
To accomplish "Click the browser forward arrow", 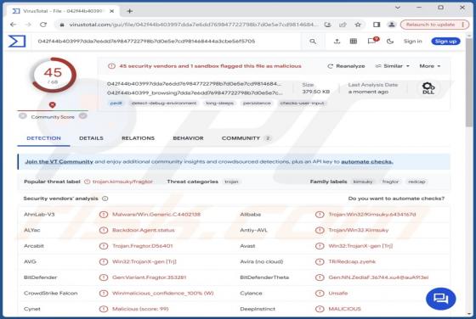I will tap(28, 25).
